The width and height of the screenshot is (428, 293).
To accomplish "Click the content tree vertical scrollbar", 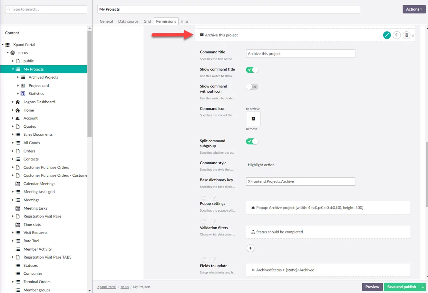I will [x=90, y=84].
